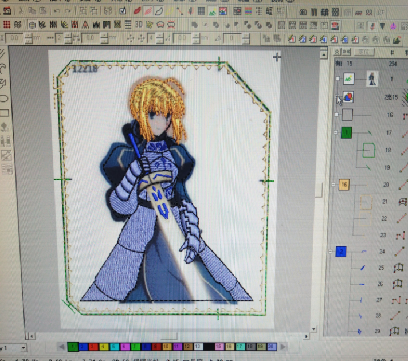408x361 pixels.
Task: Pick magenta color swatch 6 in palette
Action: (125, 347)
